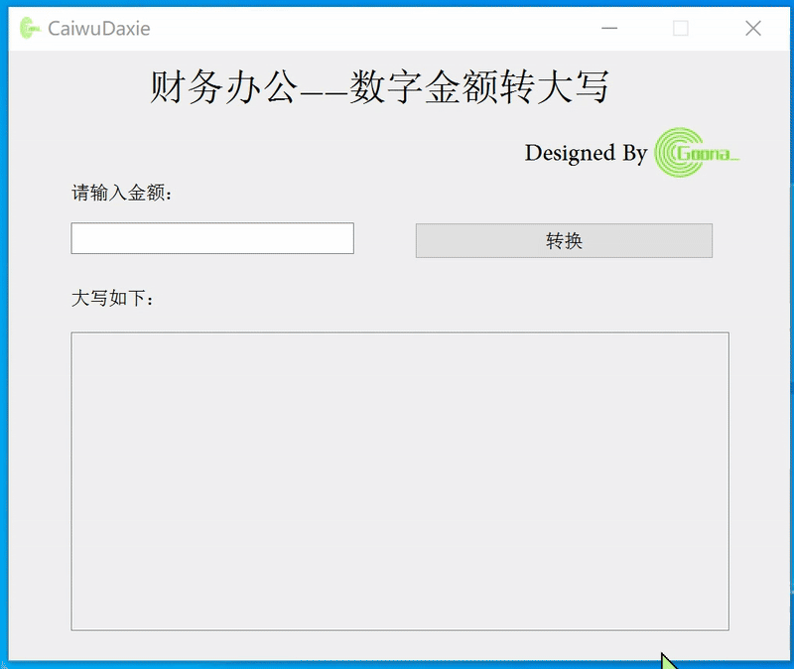Click the CaiwuDaxie title bar app icon
The width and height of the screenshot is (794, 669).
(x=30, y=29)
